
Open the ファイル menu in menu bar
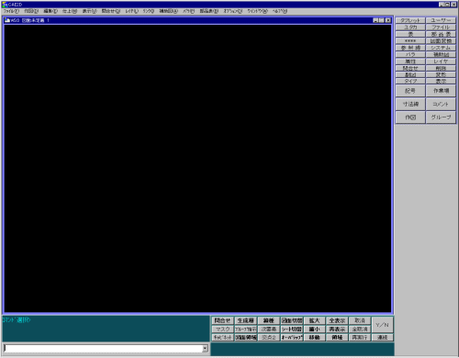[x=11, y=11]
